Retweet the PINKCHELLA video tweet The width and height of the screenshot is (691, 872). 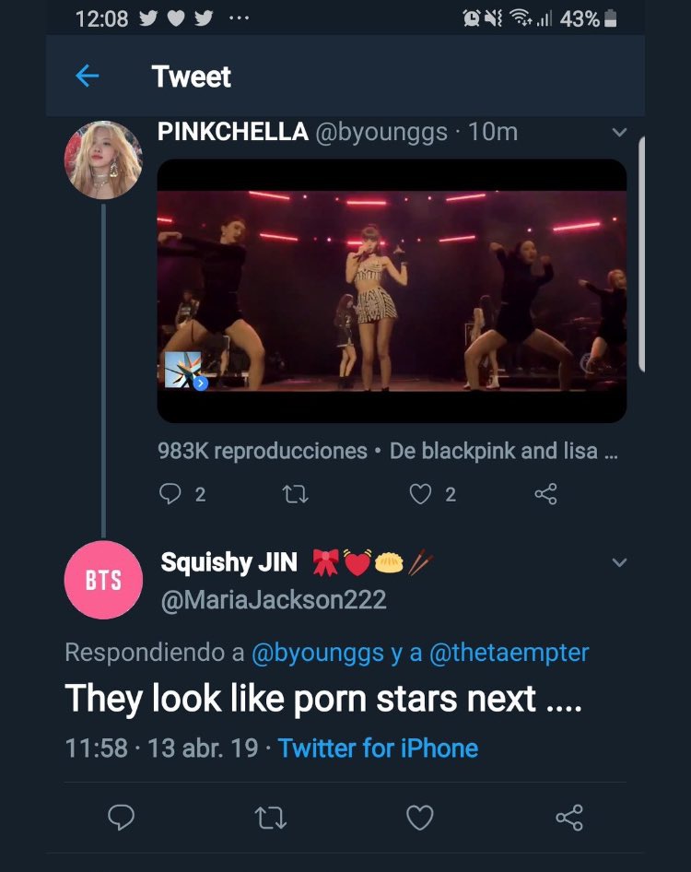pyautogui.click(x=295, y=495)
